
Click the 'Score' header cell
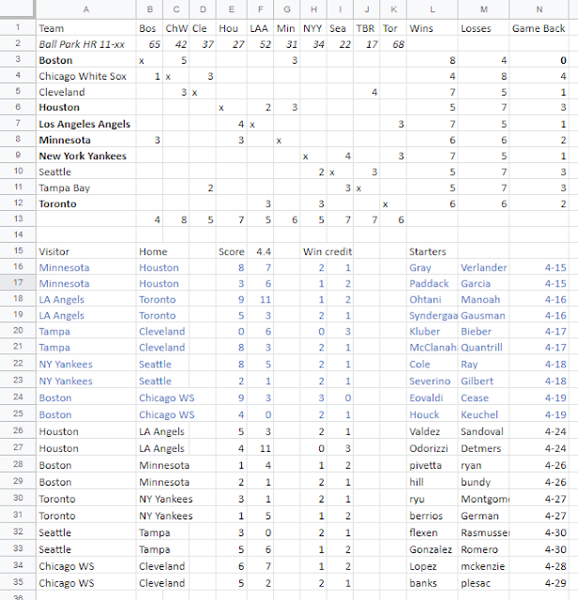[232, 251]
